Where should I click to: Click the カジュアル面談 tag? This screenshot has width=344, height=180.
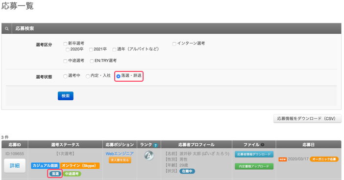(x=45, y=166)
